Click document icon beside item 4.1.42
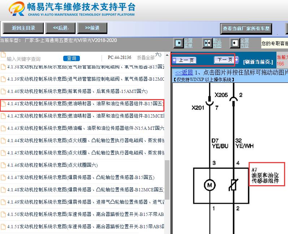This screenshot has width=288, height=234. (x=3, y=116)
